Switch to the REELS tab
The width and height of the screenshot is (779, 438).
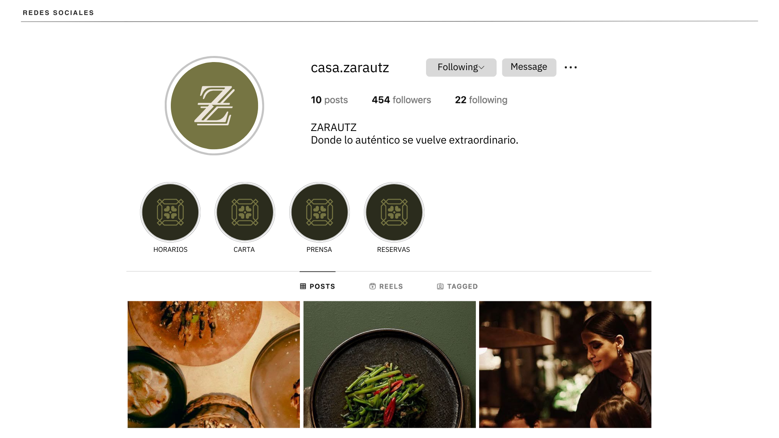386,286
